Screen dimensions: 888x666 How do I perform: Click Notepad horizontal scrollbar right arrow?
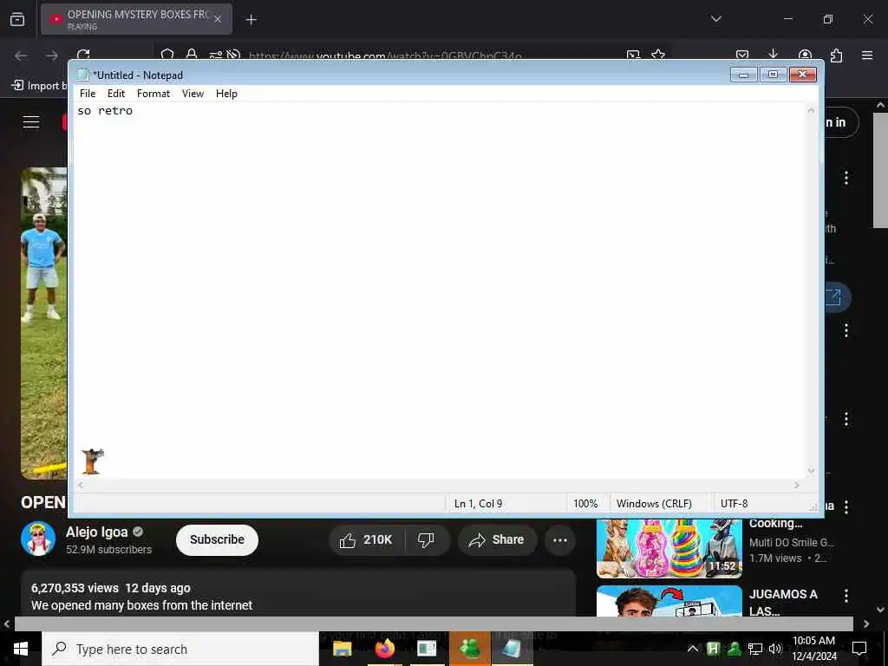click(x=797, y=486)
